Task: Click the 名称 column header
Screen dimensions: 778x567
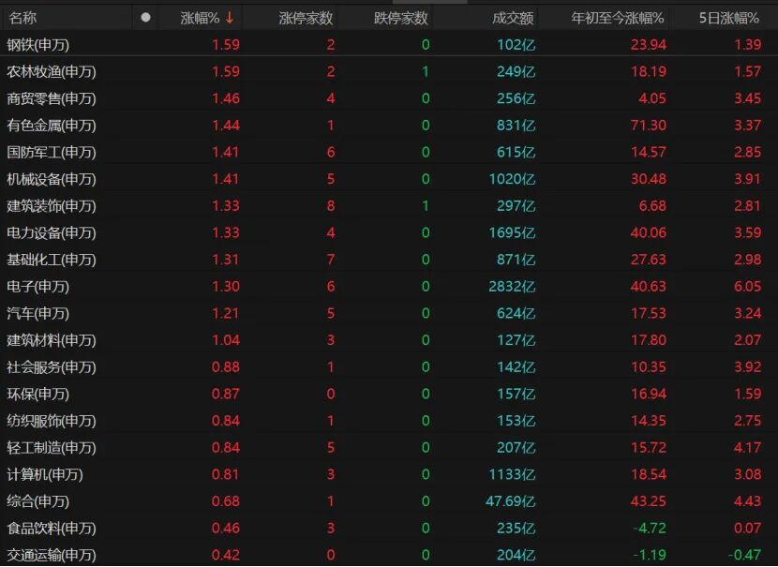Action: pyautogui.click(x=22, y=17)
